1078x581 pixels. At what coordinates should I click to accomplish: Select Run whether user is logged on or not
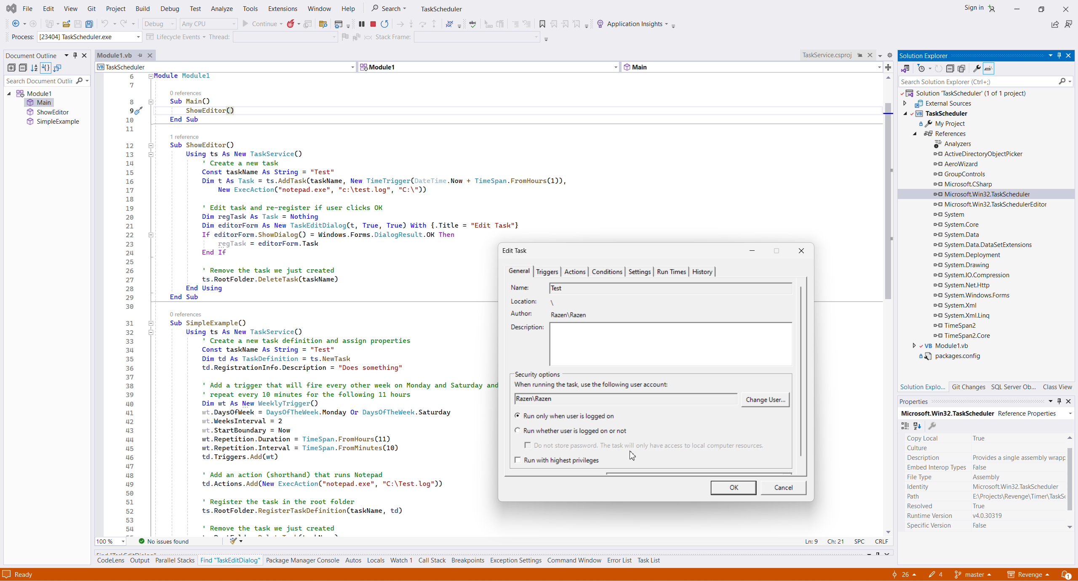(x=518, y=430)
